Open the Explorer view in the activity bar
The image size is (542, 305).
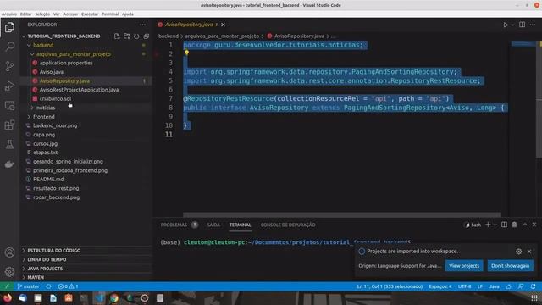coord(9,27)
